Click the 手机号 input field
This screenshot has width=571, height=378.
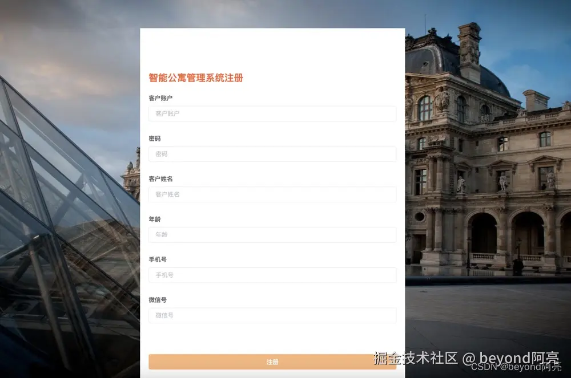(272, 275)
